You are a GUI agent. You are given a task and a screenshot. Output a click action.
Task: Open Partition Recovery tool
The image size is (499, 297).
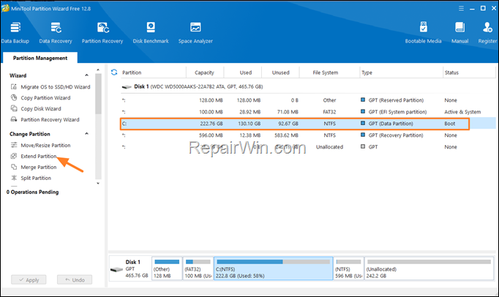(x=102, y=33)
